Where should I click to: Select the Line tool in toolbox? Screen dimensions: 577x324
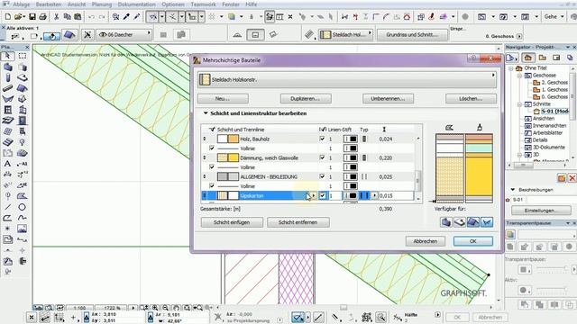click(8, 207)
